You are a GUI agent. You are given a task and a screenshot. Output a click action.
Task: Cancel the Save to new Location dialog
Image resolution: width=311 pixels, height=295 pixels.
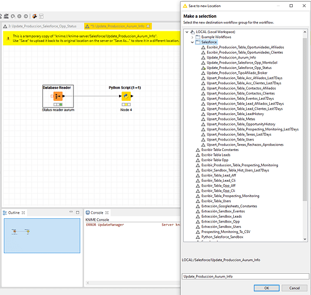(x=295, y=288)
